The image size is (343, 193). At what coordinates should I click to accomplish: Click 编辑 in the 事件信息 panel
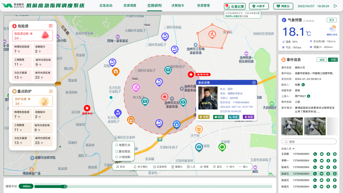click(322, 60)
